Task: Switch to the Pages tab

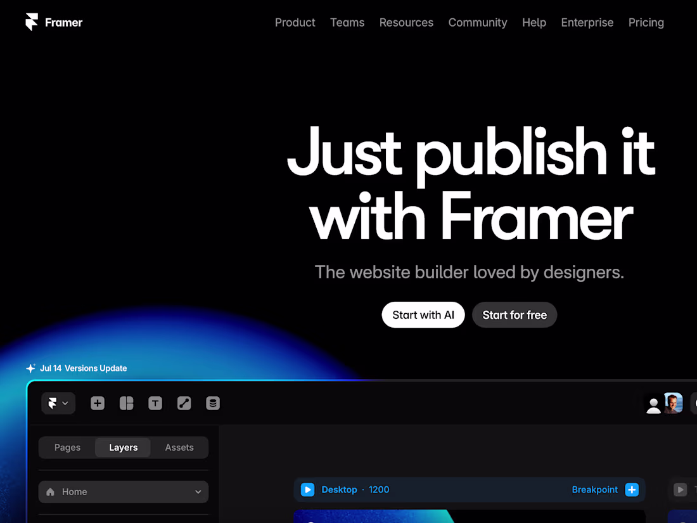Action: (67, 447)
